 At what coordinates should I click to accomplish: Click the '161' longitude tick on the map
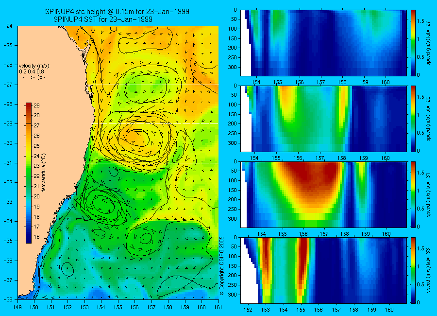[218, 307]
